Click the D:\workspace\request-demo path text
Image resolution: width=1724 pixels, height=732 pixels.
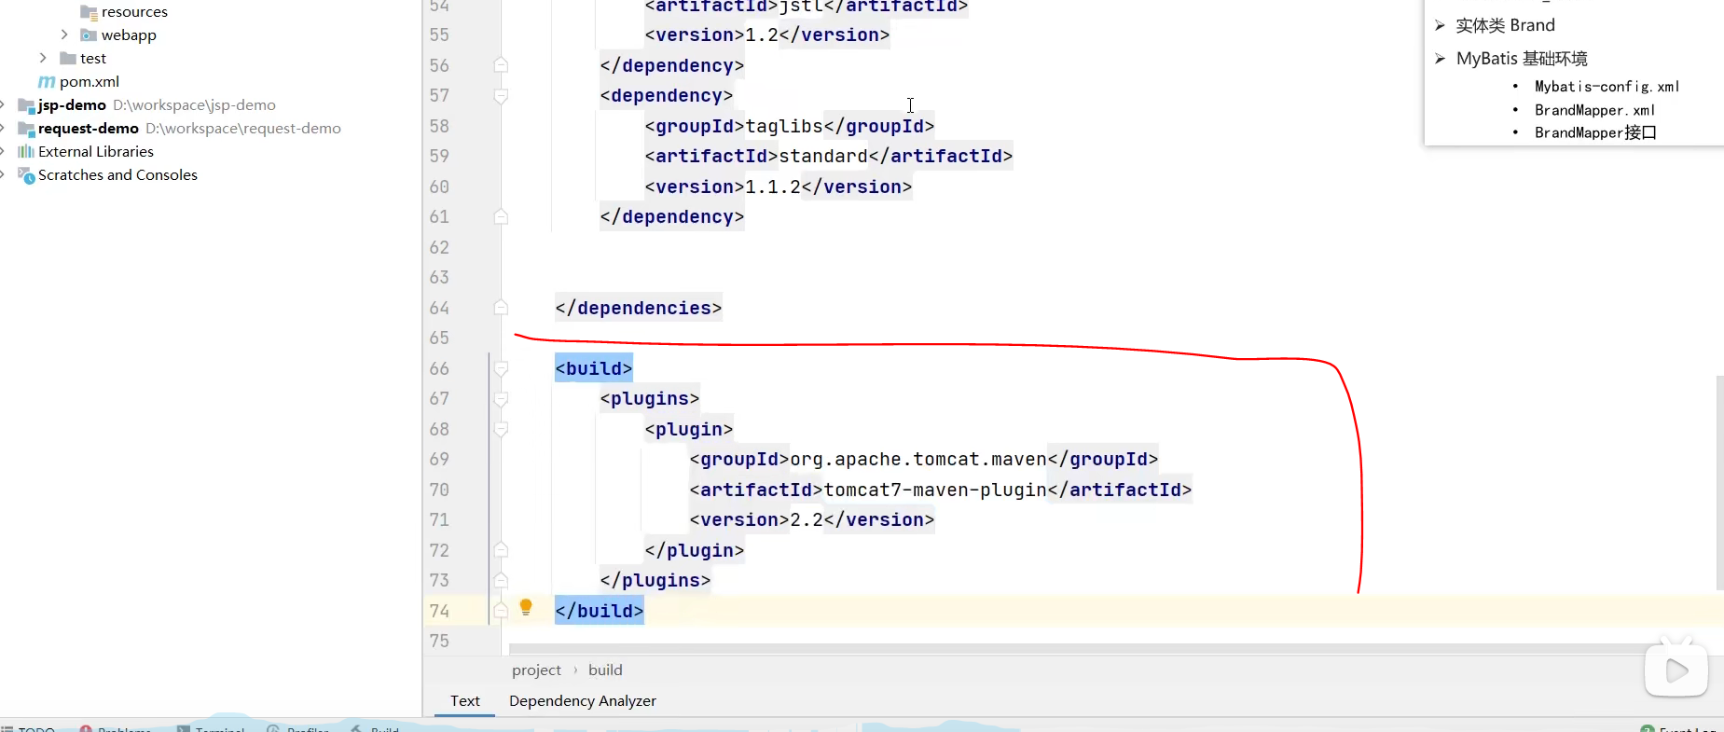click(x=243, y=129)
